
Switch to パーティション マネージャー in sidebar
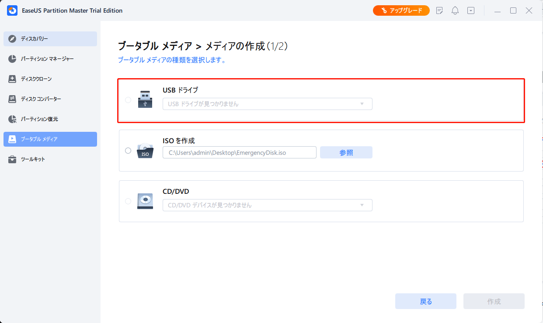[50, 59]
